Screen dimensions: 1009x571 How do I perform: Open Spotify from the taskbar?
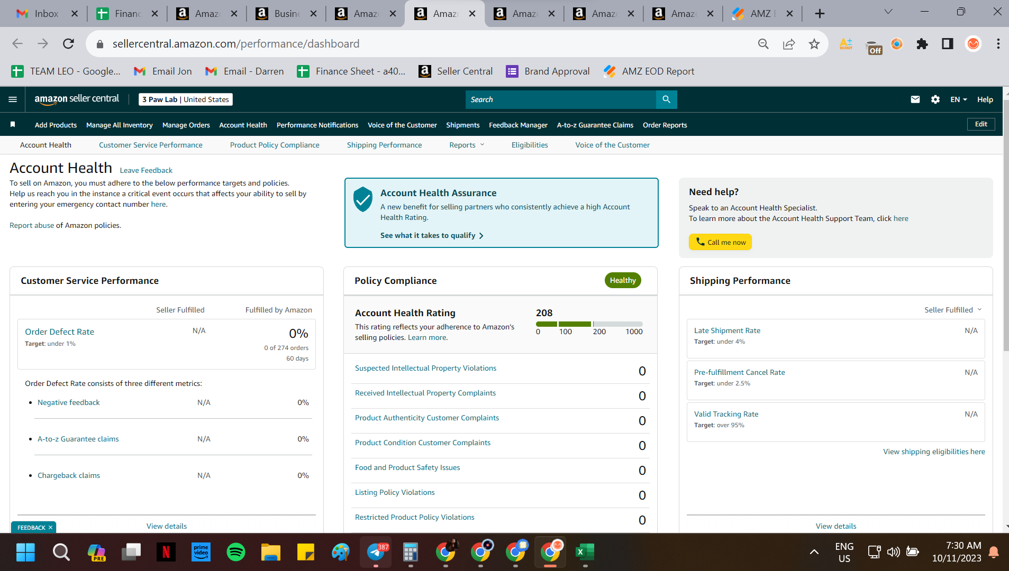coord(236,552)
